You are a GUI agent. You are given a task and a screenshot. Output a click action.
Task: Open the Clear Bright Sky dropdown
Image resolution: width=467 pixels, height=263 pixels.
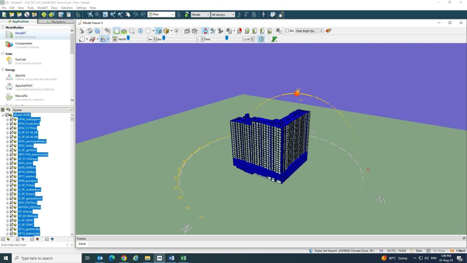(x=309, y=31)
